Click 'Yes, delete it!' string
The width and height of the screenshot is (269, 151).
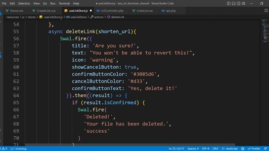coord(152,89)
